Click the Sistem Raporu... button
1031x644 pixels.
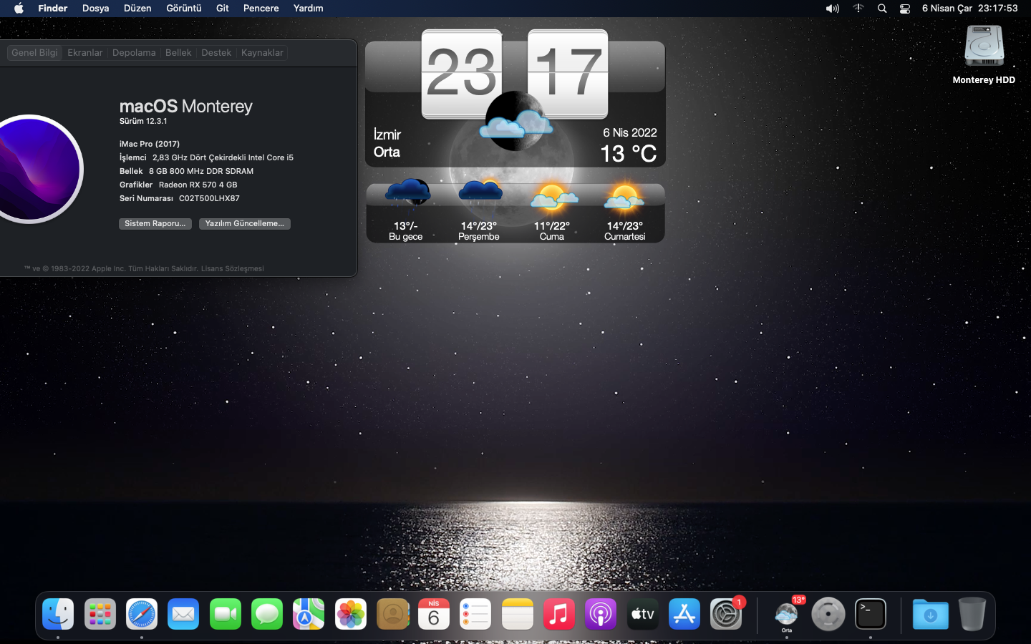tap(155, 224)
